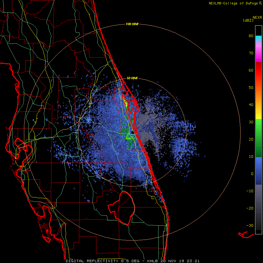Click the 0 value on the dBZ scale
The image size is (263, 263).
(x=252, y=174)
